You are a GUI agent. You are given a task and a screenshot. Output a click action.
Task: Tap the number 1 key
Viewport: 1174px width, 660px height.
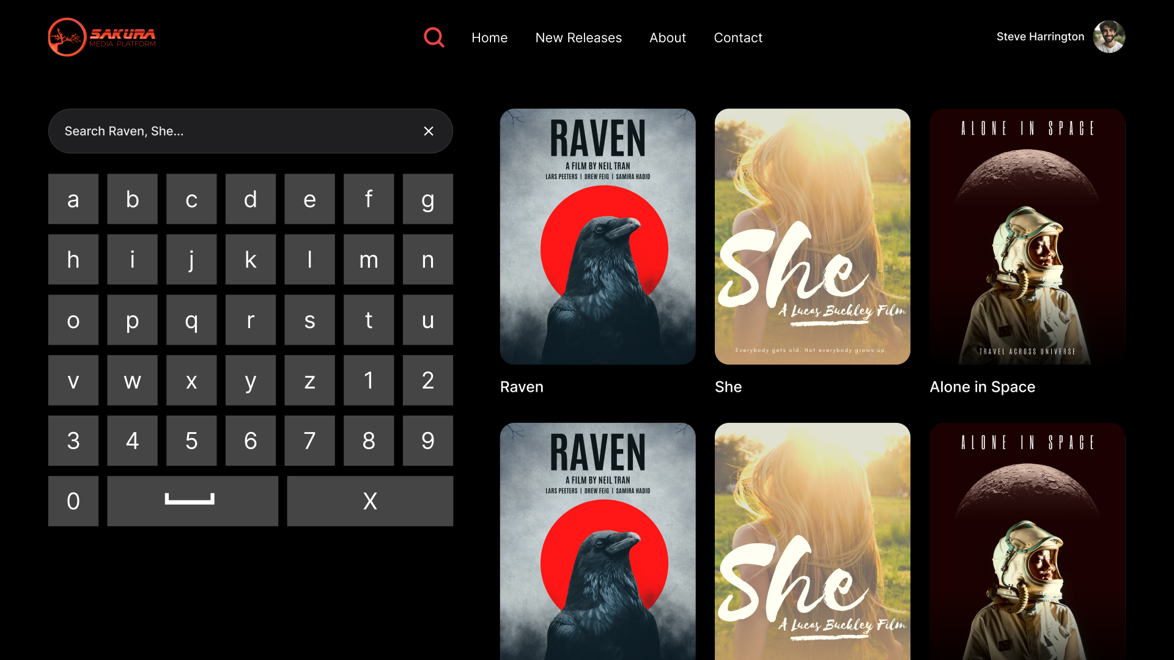click(x=369, y=381)
